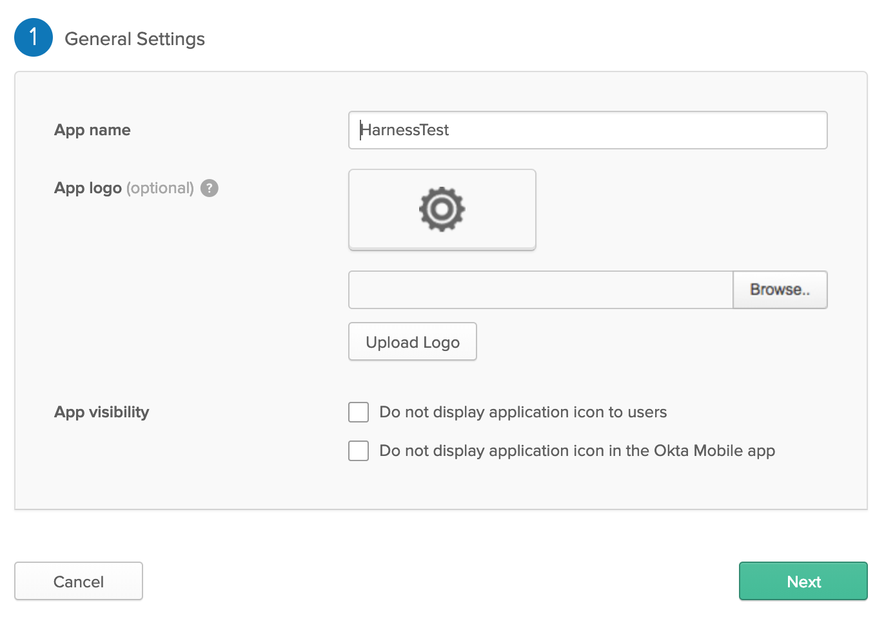This screenshot has height=635, width=895.
Task: Click the 'App logo' label text
Action: coord(88,188)
